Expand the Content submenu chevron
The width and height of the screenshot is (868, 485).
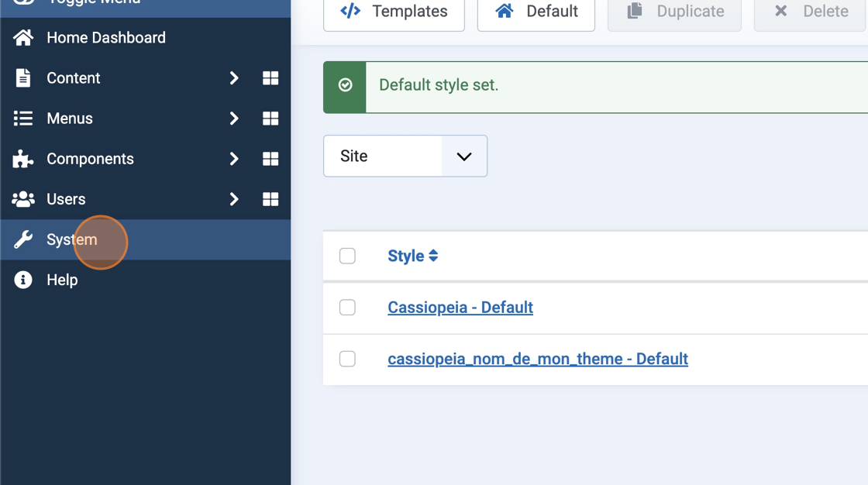click(x=234, y=78)
